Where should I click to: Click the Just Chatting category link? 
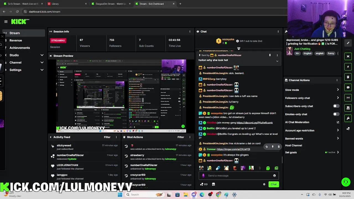tap(302, 49)
